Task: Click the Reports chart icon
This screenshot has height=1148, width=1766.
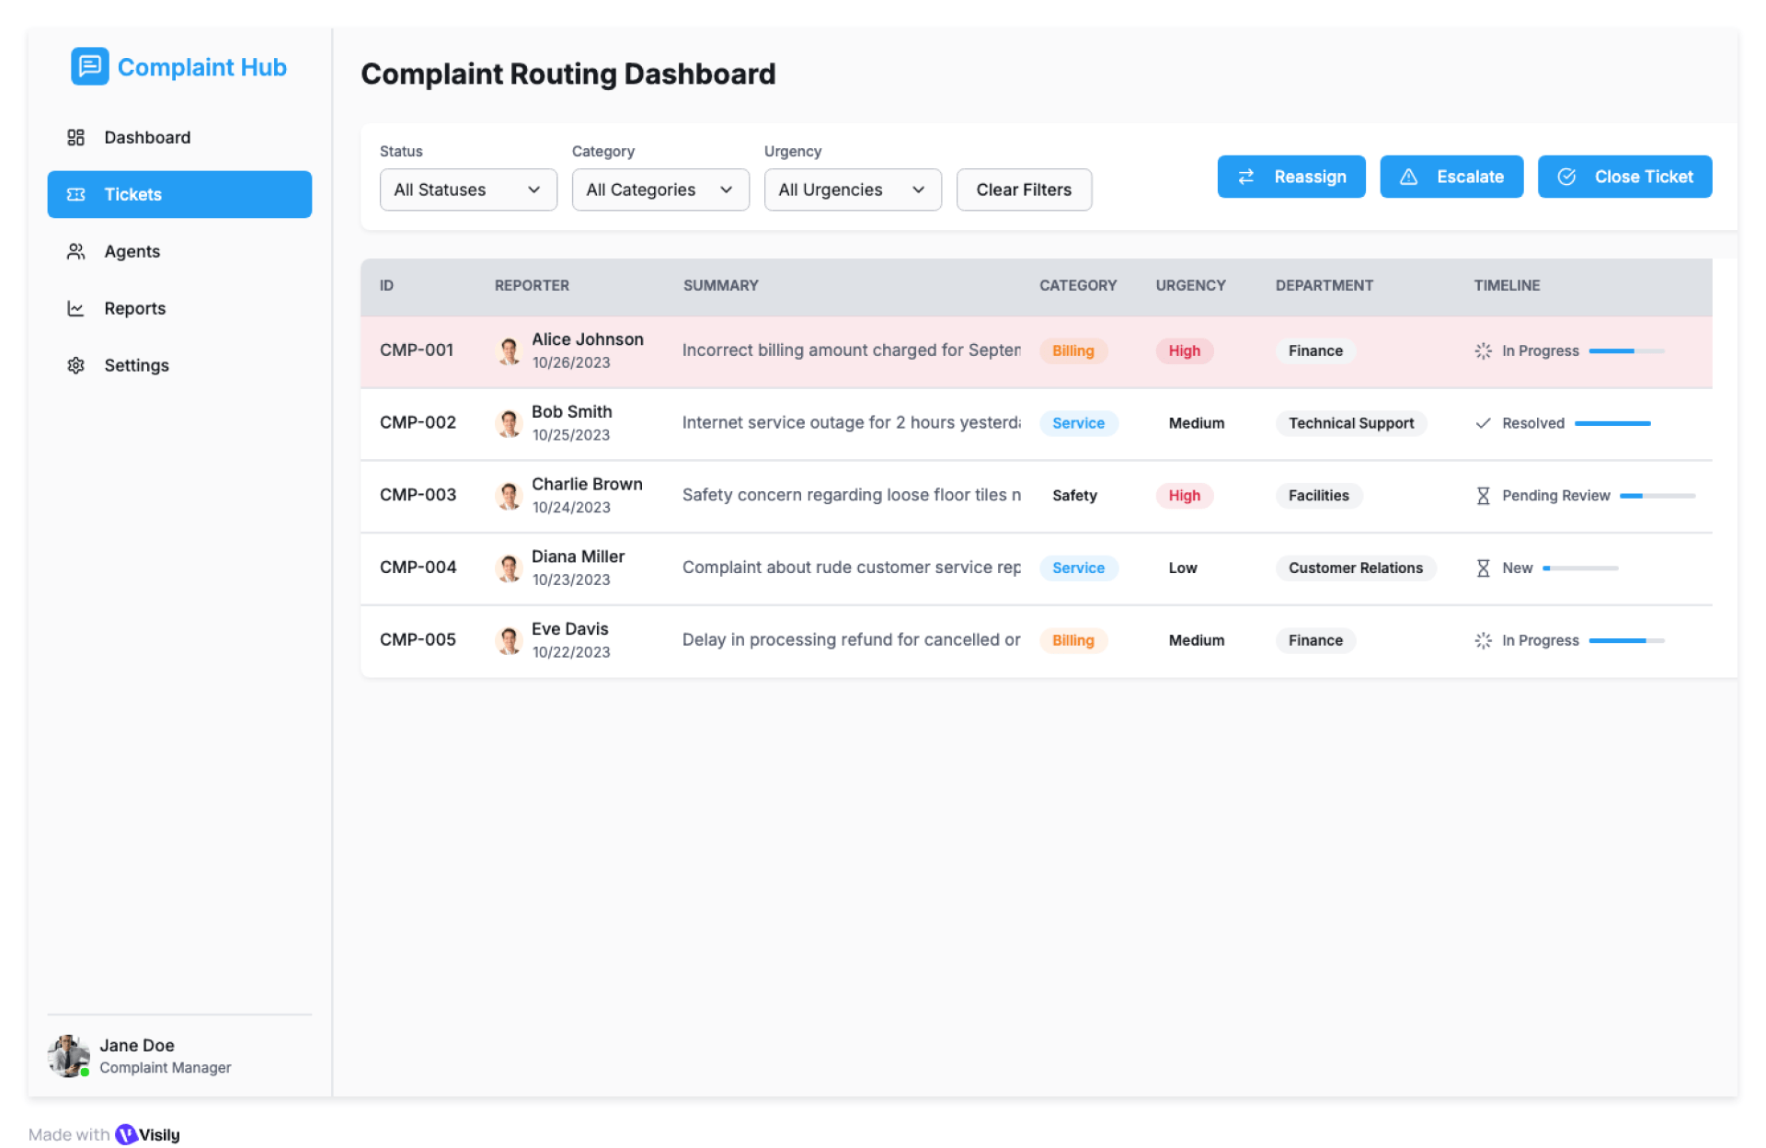Action: click(75, 308)
